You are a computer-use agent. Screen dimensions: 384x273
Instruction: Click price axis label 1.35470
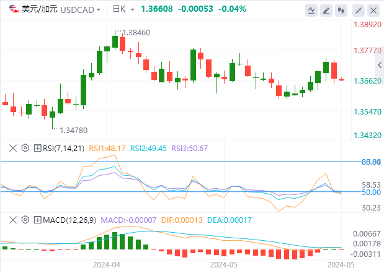(x=368, y=112)
